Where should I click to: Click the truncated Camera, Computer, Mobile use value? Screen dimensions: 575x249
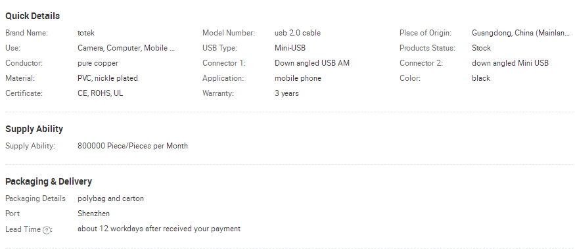126,48
